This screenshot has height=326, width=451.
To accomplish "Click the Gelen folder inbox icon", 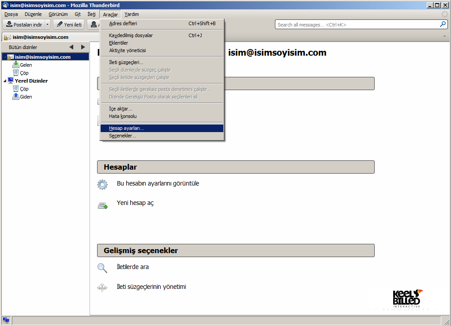I will click(16, 65).
